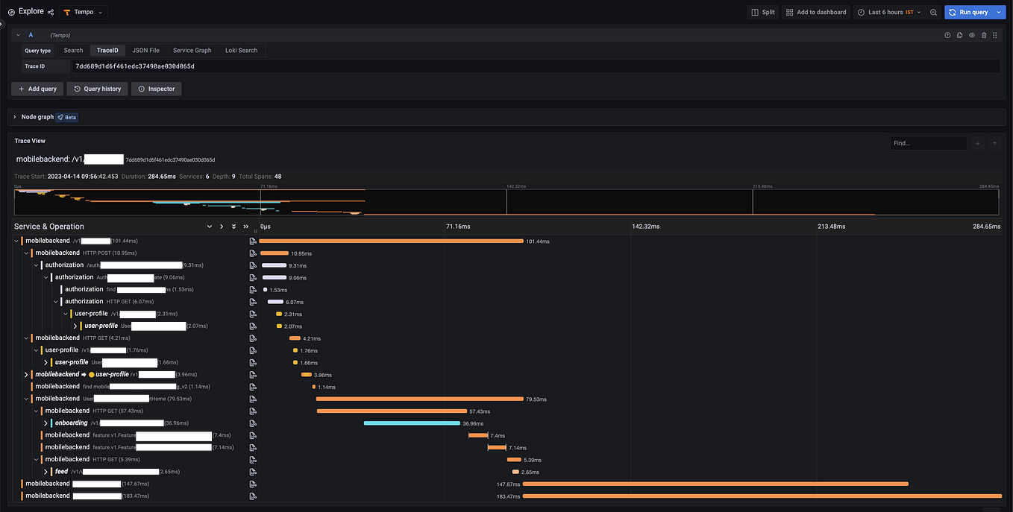The image size is (1013, 512).
Task: Open the Tempo data source dropdown
Action: [83, 11]
